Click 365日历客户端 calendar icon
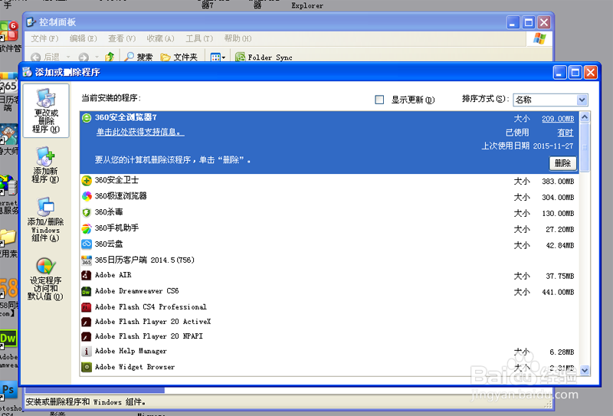Viewport: 613px width, 416px height. coord(87,260)
